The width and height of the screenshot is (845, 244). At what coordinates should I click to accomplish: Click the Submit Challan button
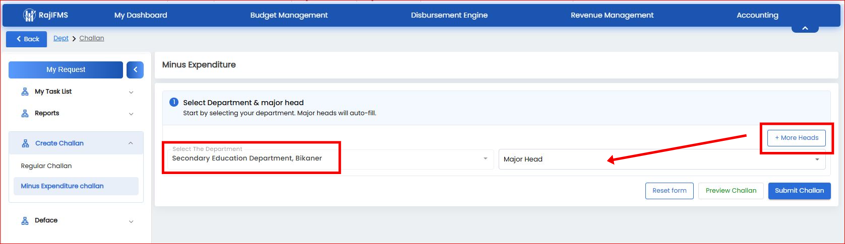[x=800, y=191]
